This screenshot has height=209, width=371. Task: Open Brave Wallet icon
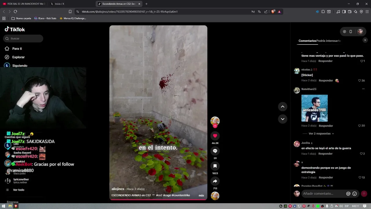(350, 12)
